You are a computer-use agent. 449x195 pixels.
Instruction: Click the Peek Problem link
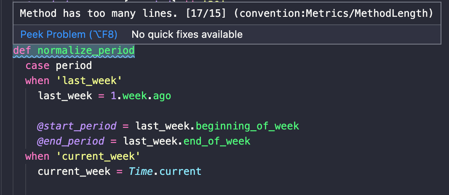[x=69, y=34]
